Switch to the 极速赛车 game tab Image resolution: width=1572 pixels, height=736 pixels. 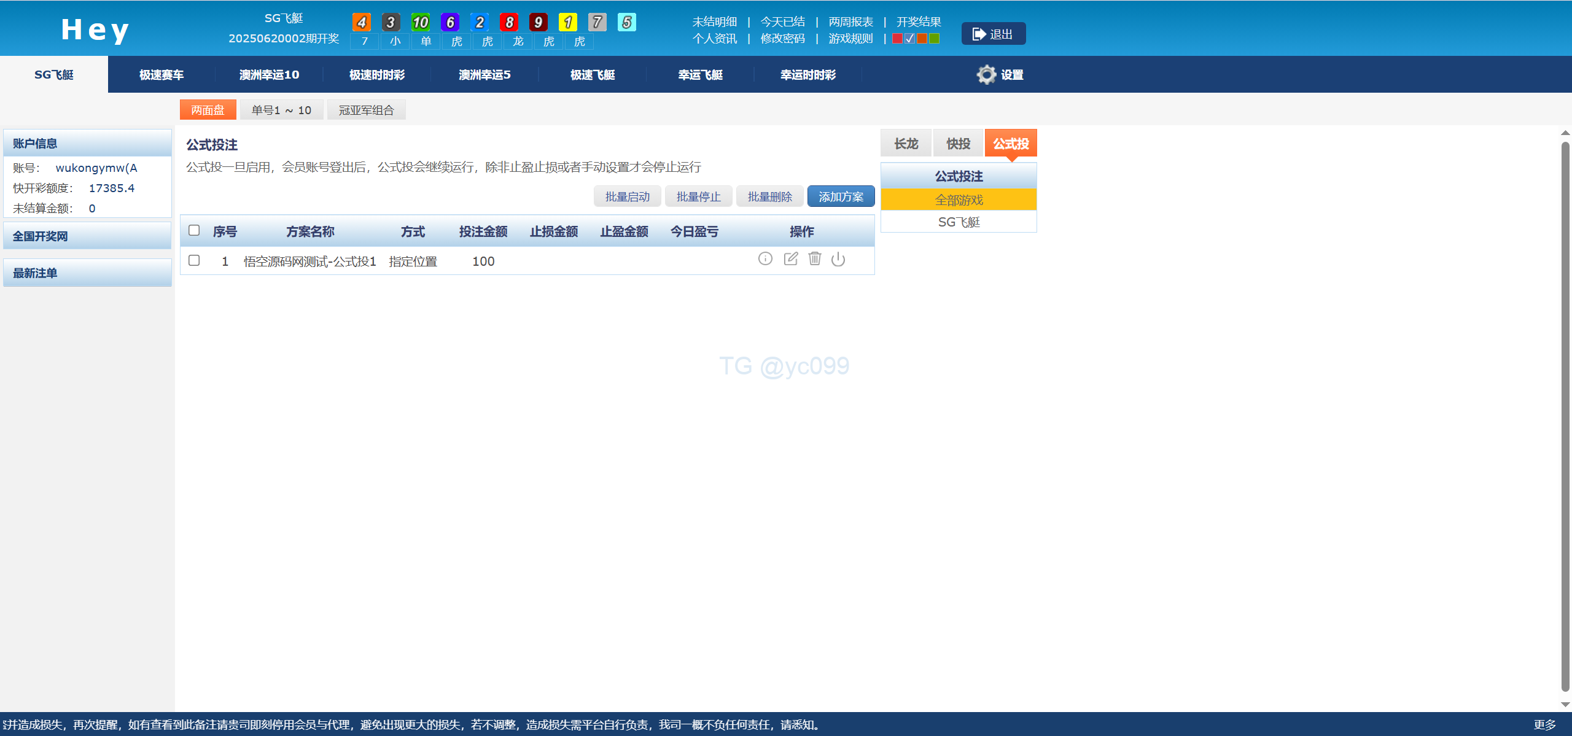[161, 75]
